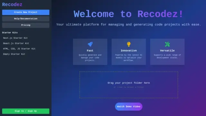Create a new project
The width and height of the screenshot is (206, 116).
tap(26, 12)
